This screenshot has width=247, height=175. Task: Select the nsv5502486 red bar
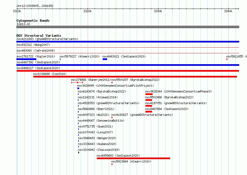[149, 100]
